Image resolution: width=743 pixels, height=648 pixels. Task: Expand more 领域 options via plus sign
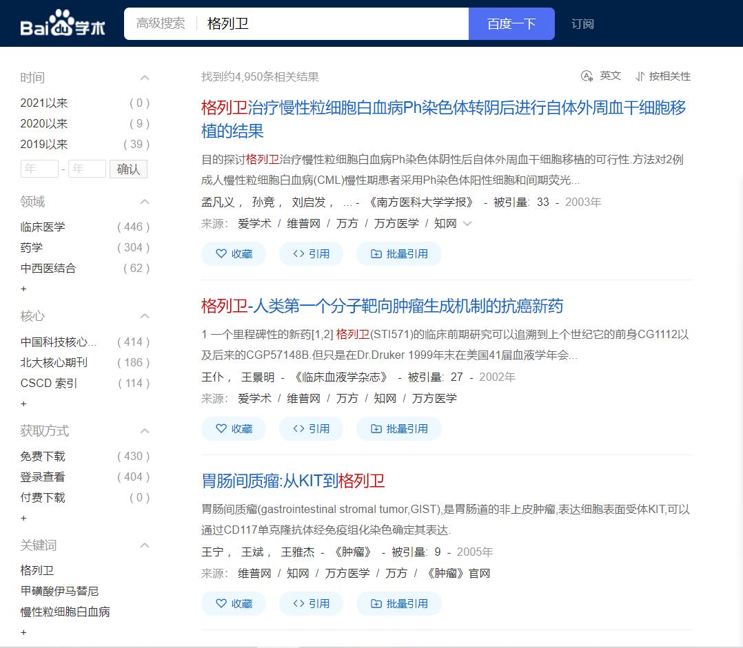(x=23, y=289)
